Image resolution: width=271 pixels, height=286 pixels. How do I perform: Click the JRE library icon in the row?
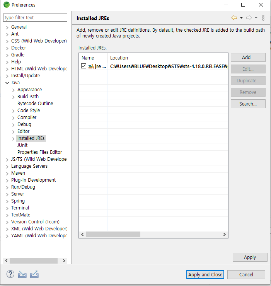tap(91, 66)
